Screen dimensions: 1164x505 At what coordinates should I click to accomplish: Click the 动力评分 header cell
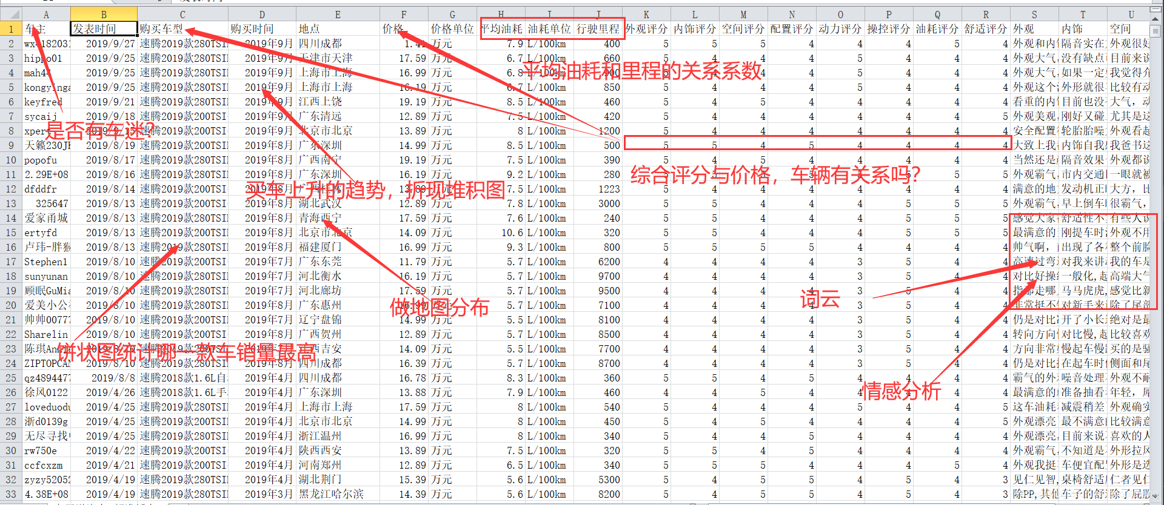840,28
